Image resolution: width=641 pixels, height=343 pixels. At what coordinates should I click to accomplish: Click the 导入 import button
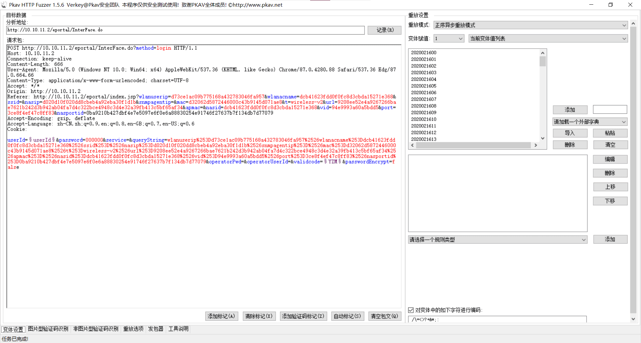coord(570,133)
